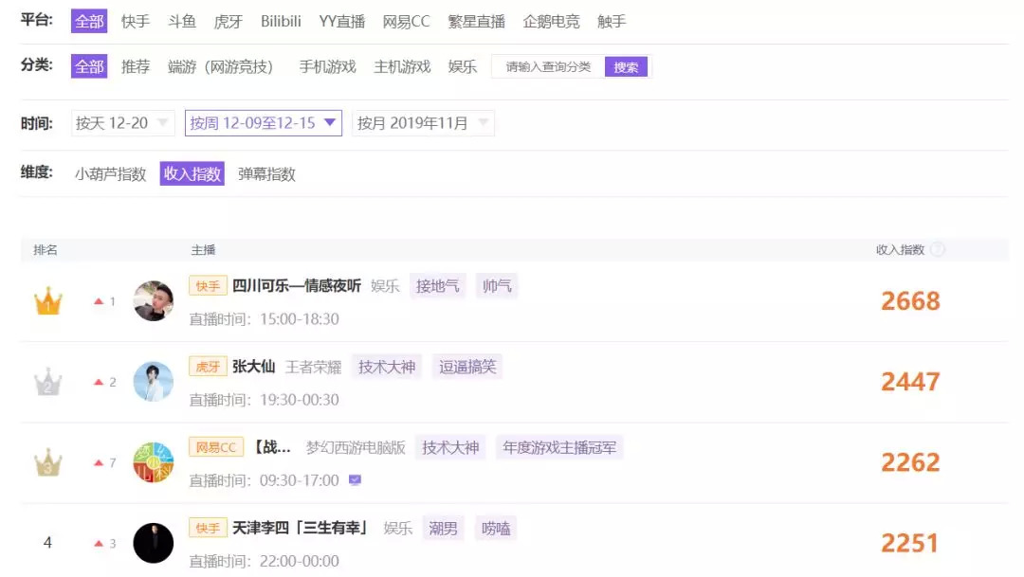The image size is (1024, 577).
Task: Filter by 繁星直播 platform
Action: click(476, 22)
